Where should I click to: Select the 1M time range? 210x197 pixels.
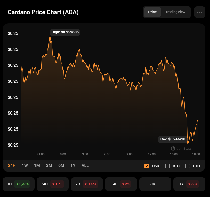pyautogui.click(x=37, y=165)
